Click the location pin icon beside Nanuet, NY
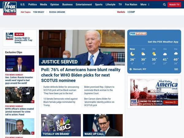 pyautogui.click(x=131, y=69)
